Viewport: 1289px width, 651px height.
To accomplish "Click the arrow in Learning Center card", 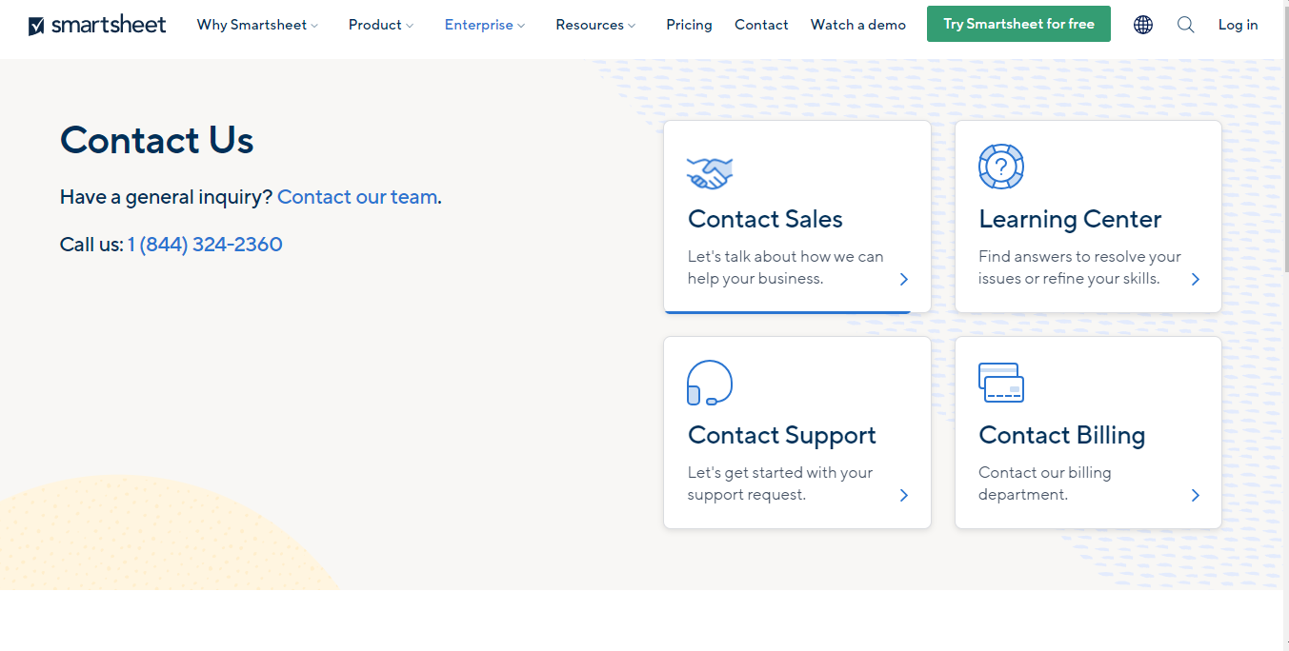I will point(1196,279).
